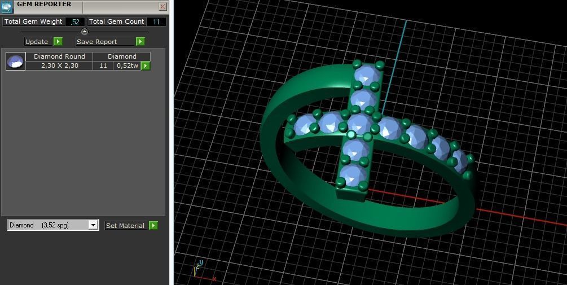Click the 'Diamond' material header cell
567x285 pixels.
tap(122, 56)
